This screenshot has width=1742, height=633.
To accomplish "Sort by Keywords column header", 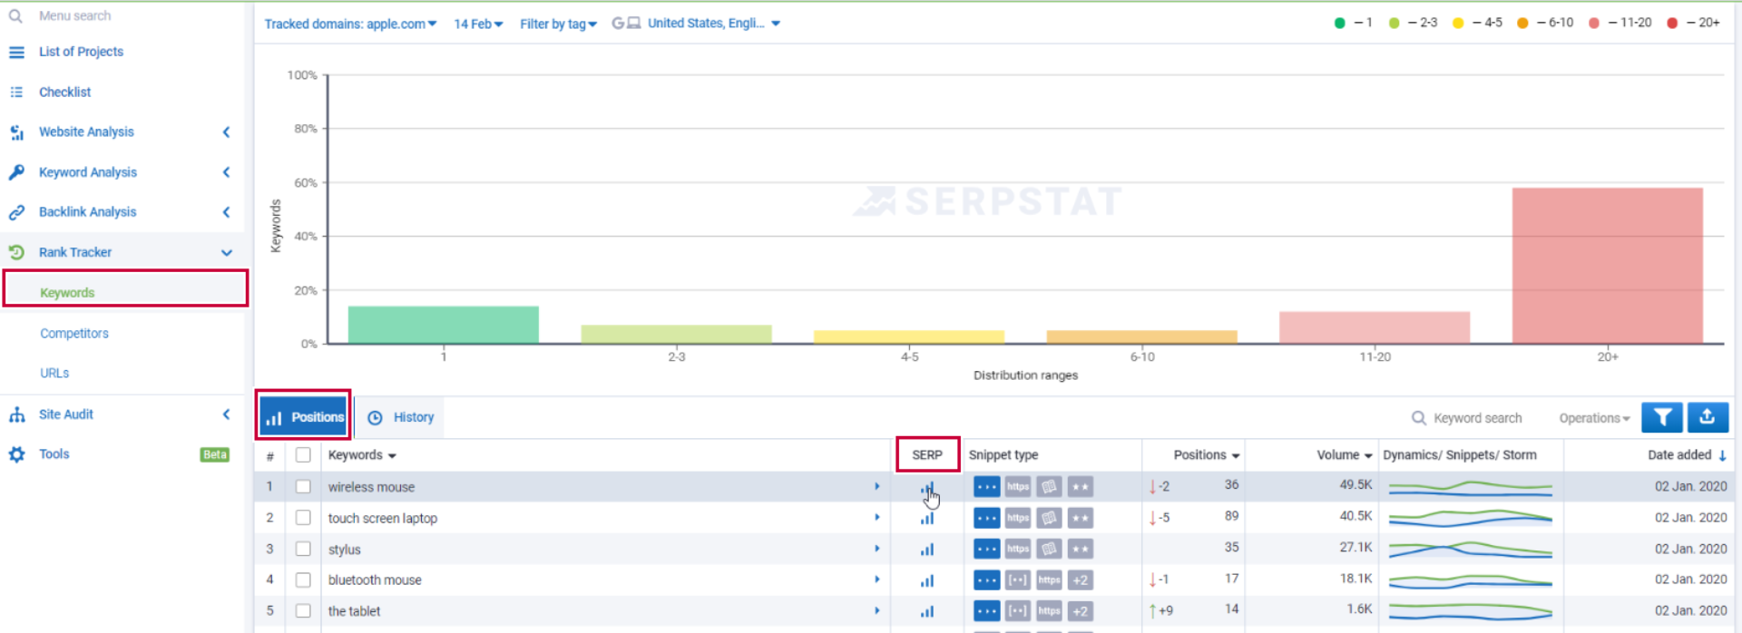I will (x=362, y=455).
